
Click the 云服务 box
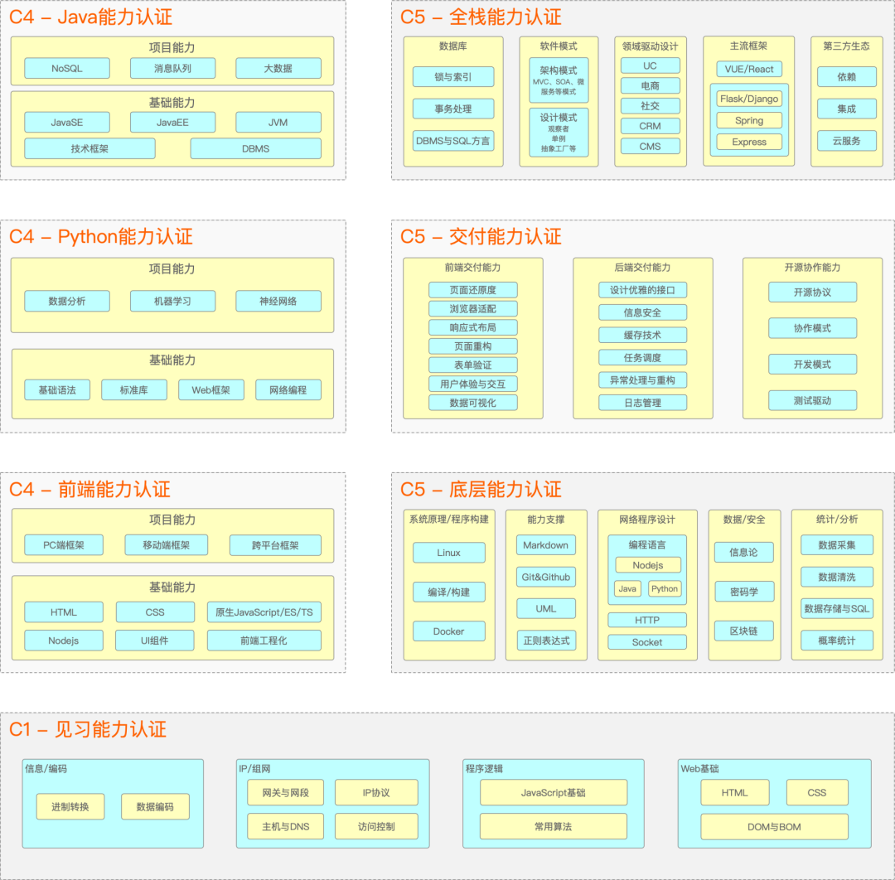846,140
